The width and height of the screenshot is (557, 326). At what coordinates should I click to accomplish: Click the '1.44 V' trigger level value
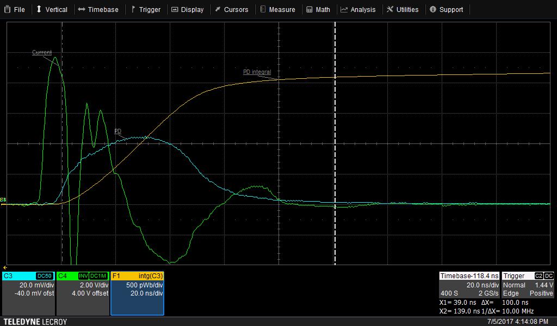544,285
